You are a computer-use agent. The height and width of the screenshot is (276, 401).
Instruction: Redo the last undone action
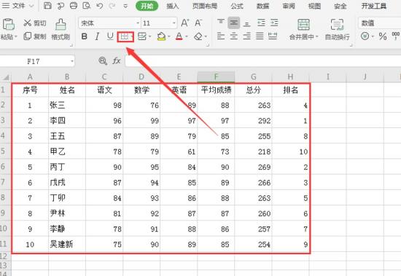[112, 6]
